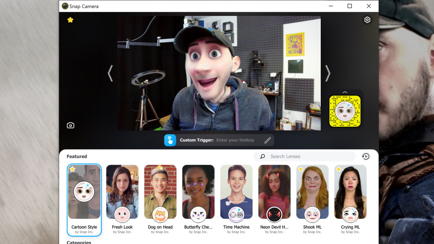Click the camera preview video area
This screenshot has width=434, height=244.
click(x=219, y=73)
